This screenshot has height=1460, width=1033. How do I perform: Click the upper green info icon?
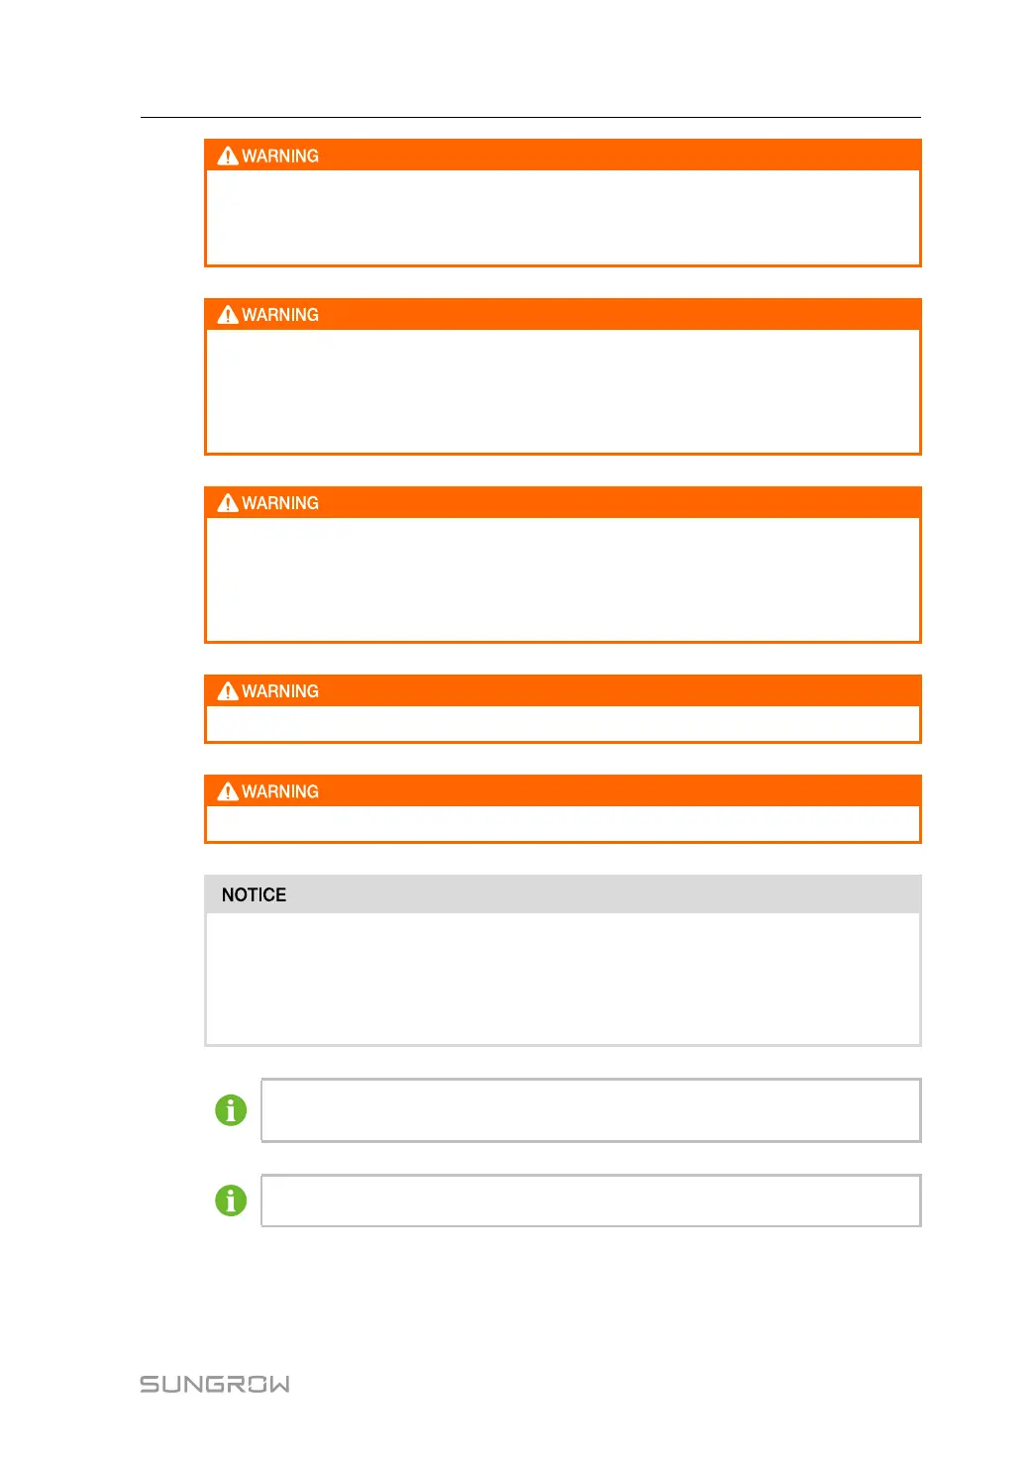(x=231, y=1109)
